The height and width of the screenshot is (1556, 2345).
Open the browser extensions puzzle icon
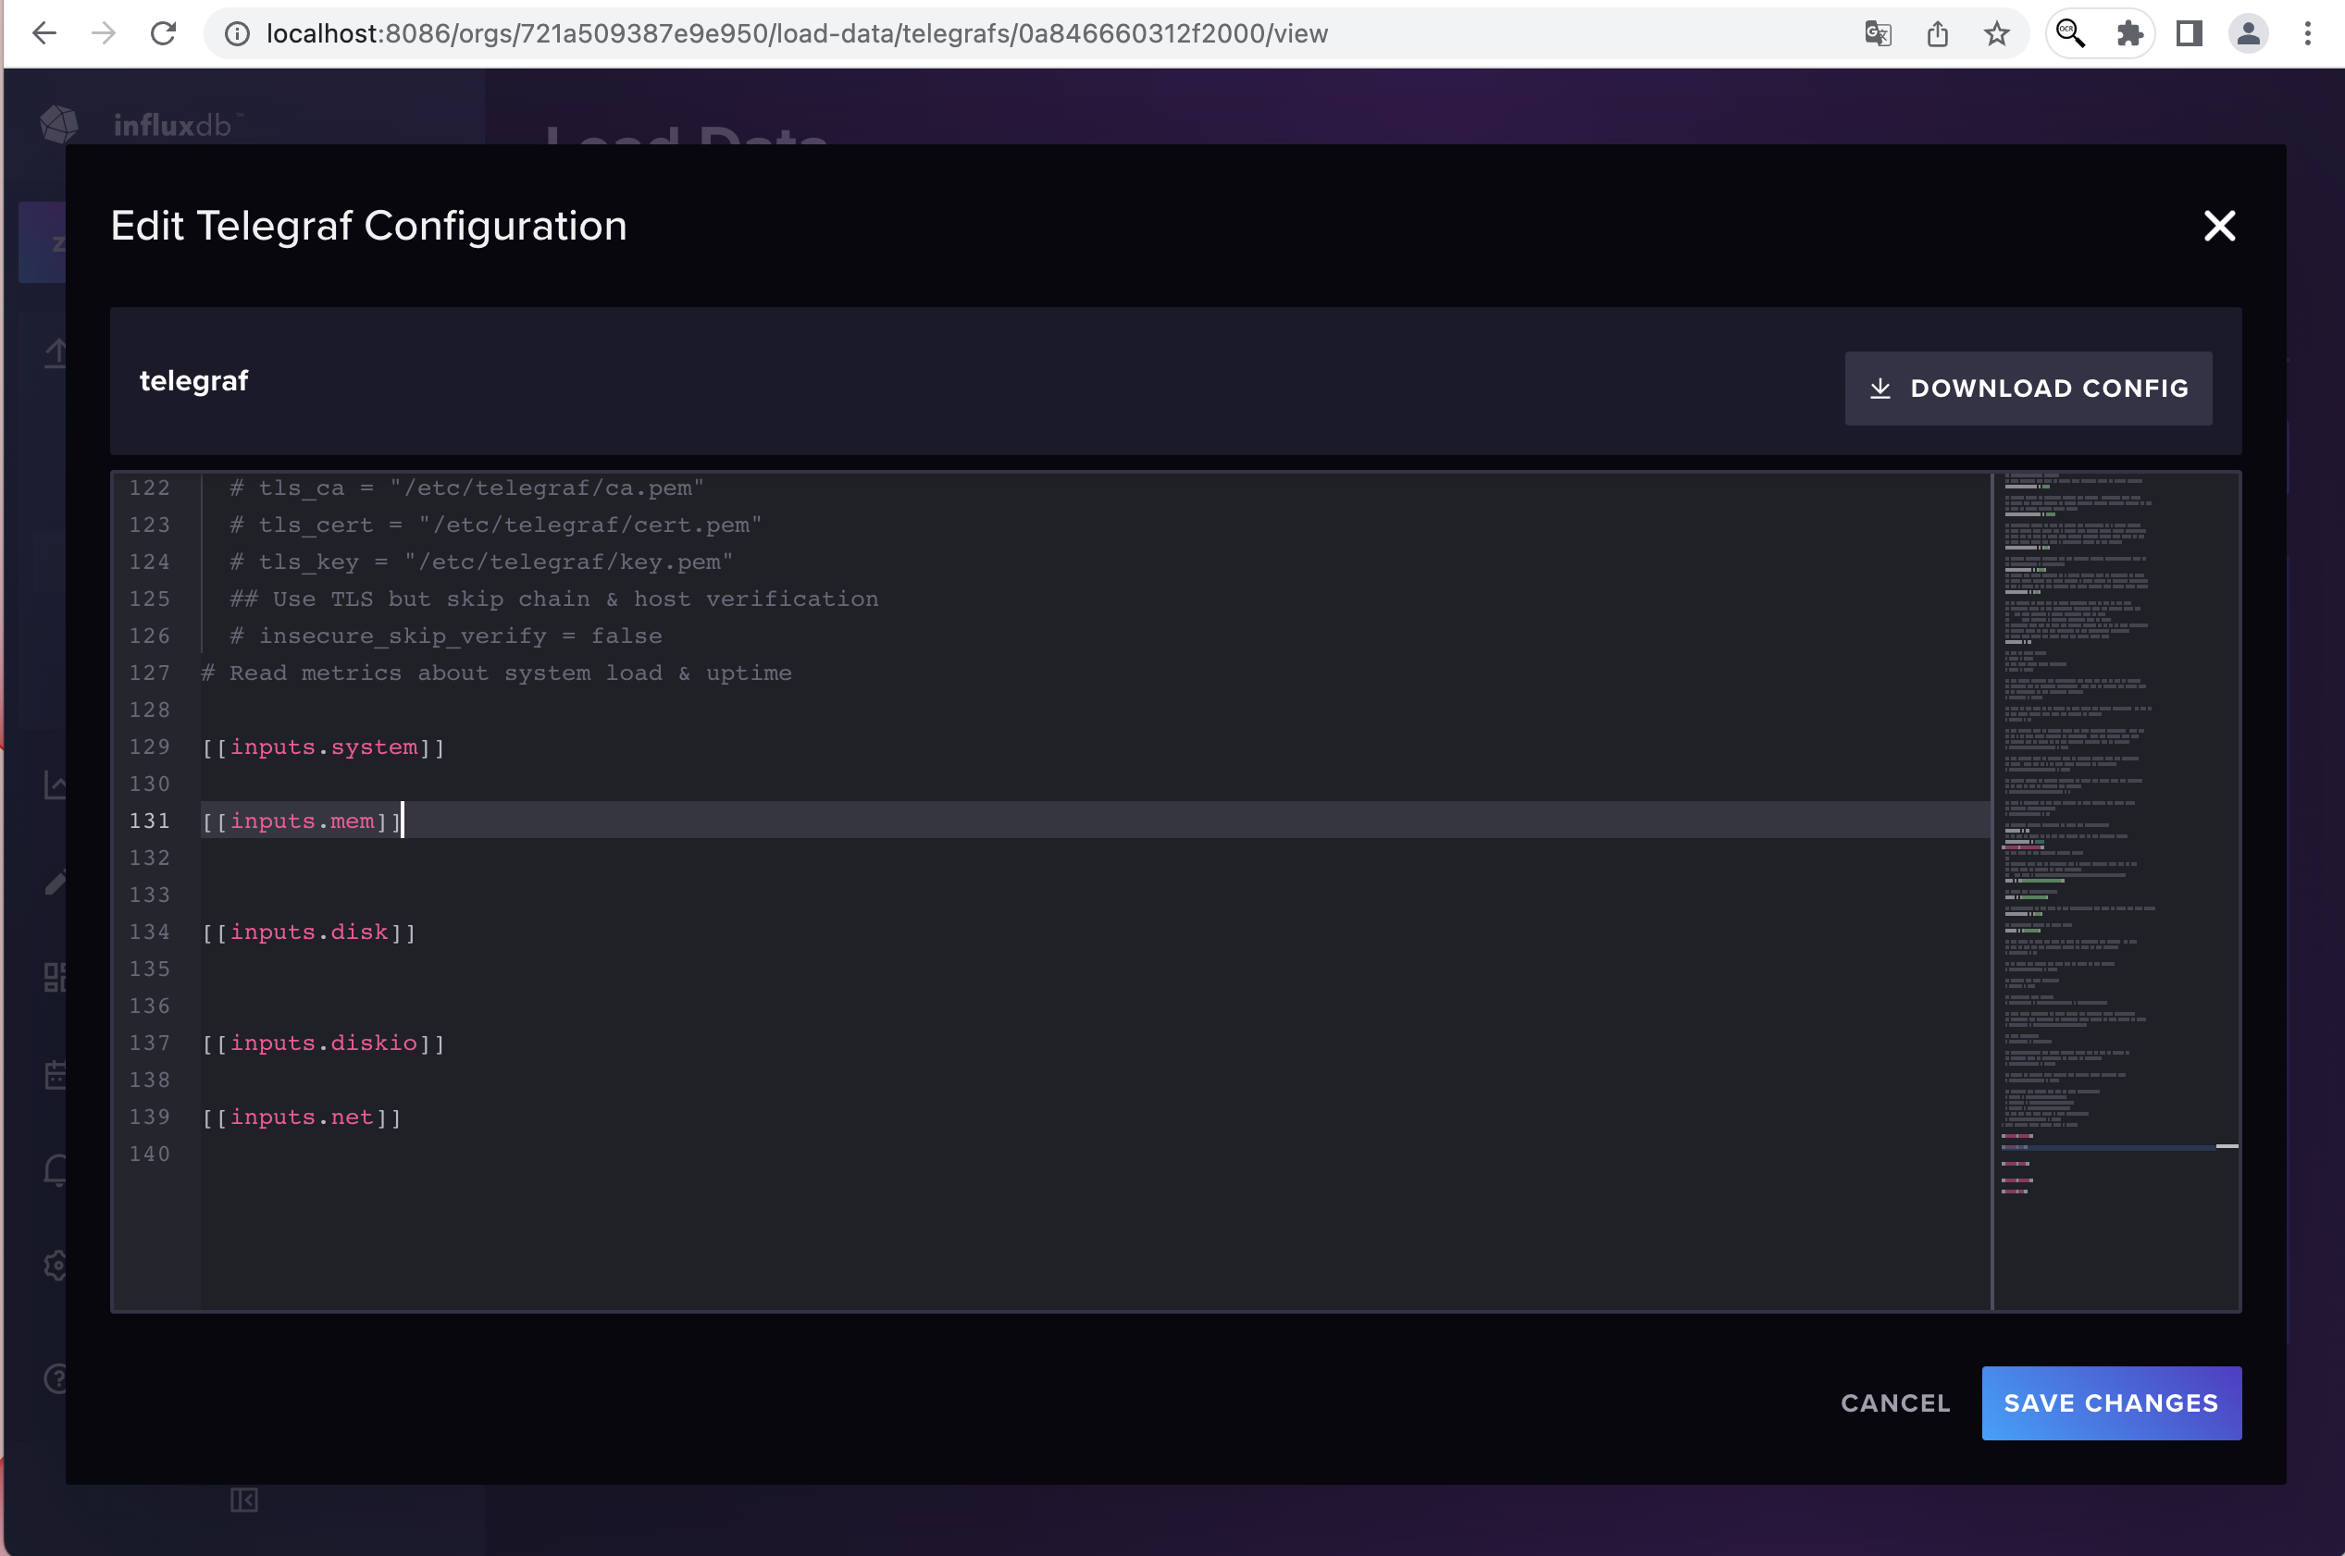coord(2129,33)
